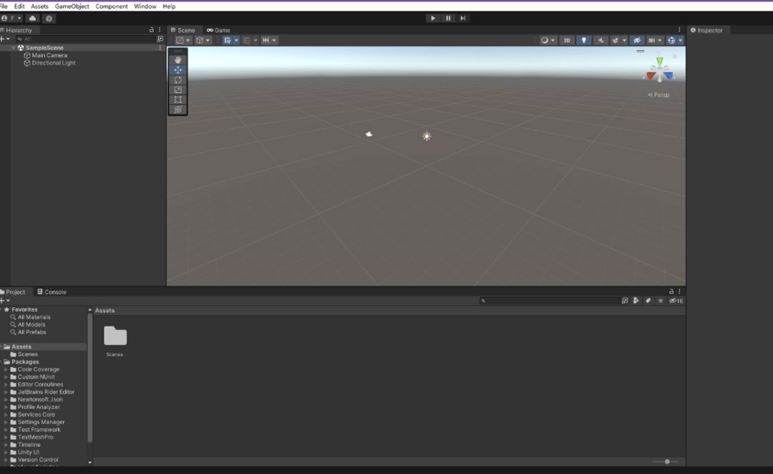
Task: Toggle 2D view mode in Scene
Action: pos(567,40)
